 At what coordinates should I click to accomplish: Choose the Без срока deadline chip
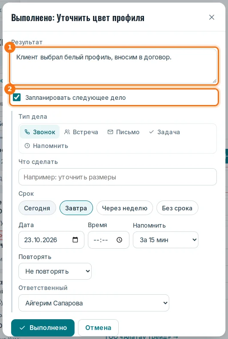tap(177, 208)
